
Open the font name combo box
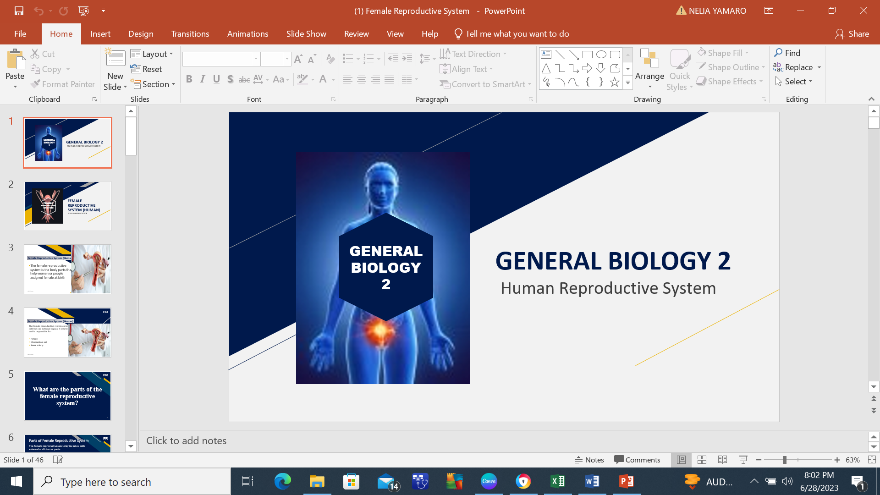(x=221, y=59)
